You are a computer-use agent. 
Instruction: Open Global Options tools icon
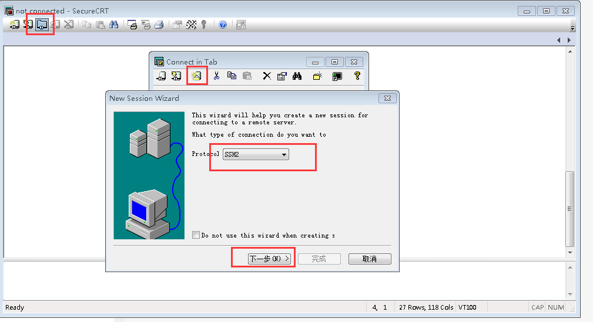[192, 25]
